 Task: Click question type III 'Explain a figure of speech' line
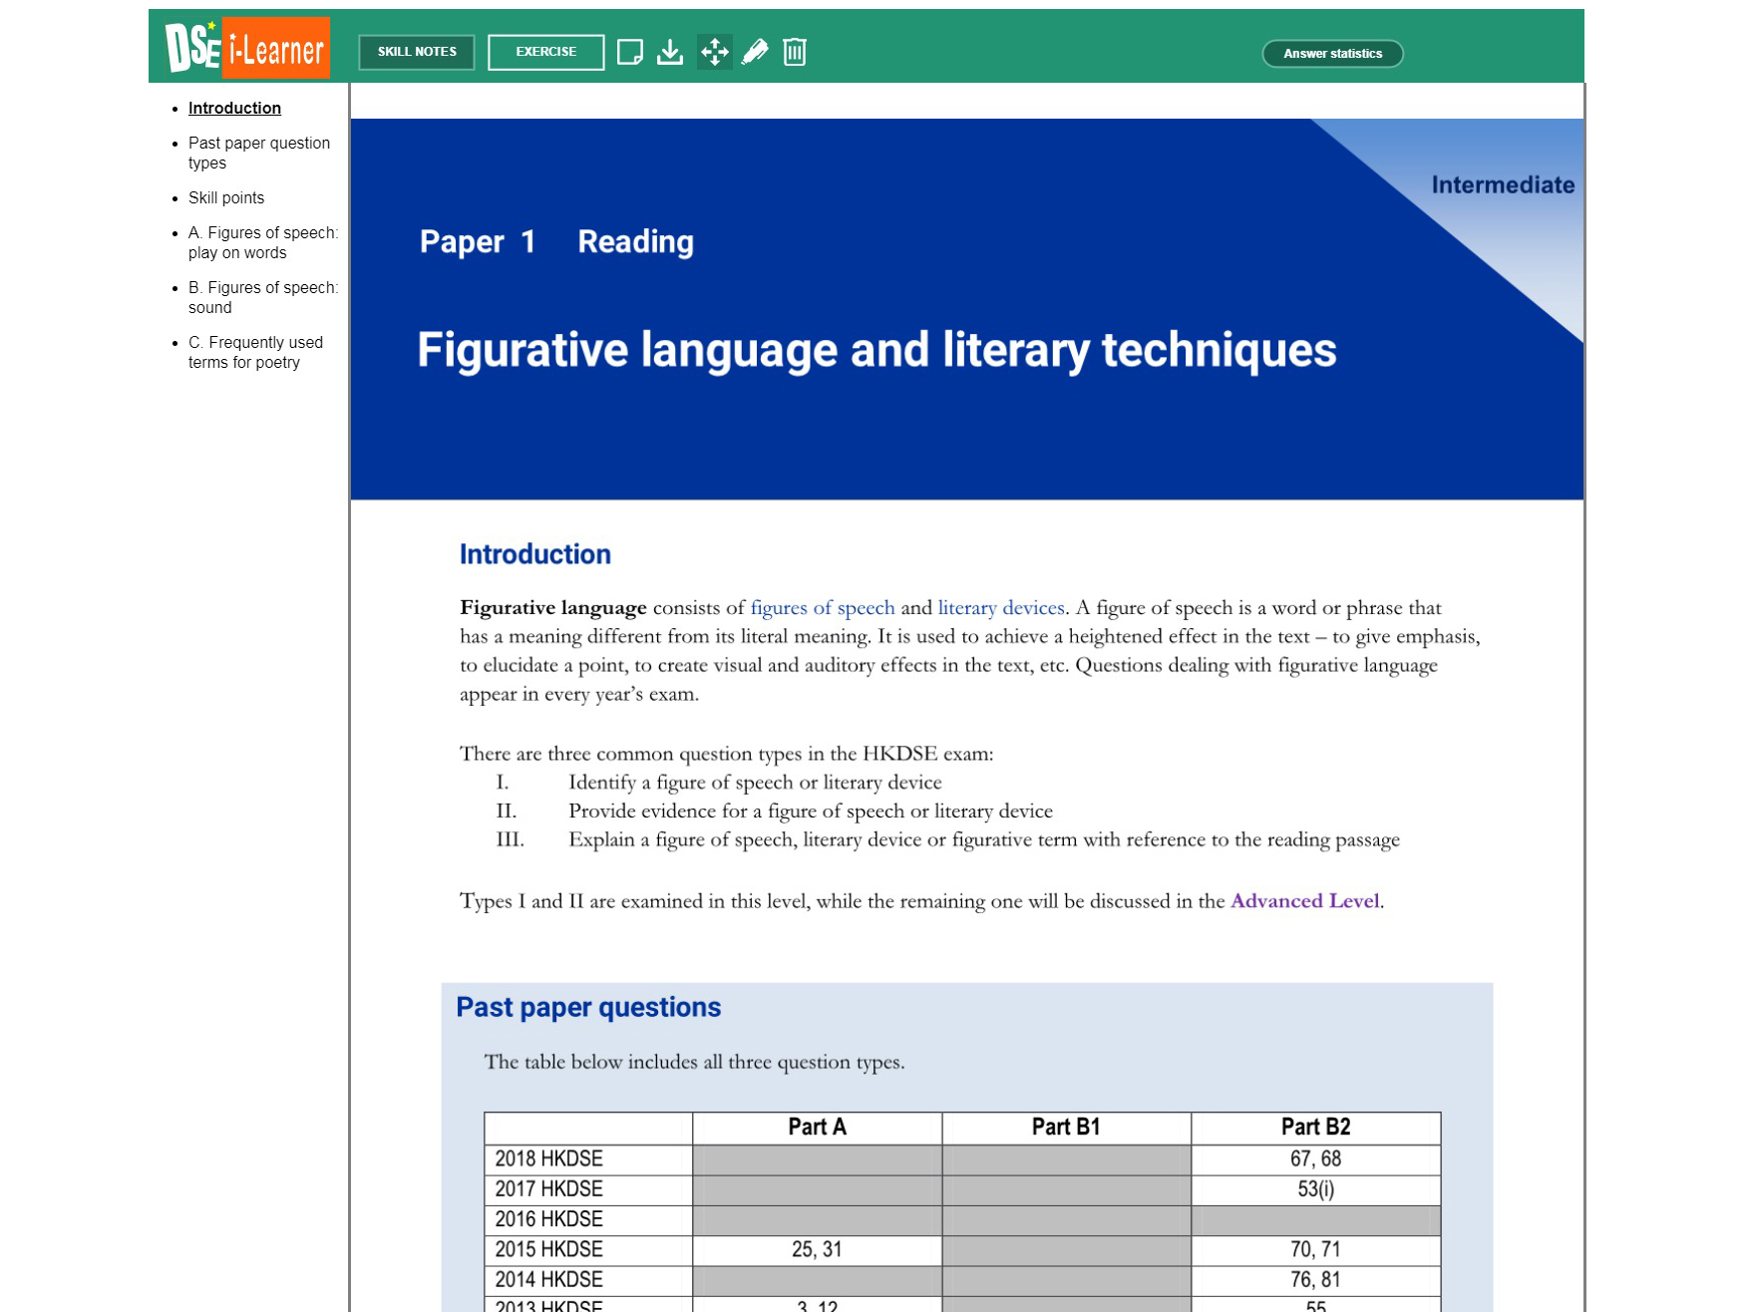984,839
